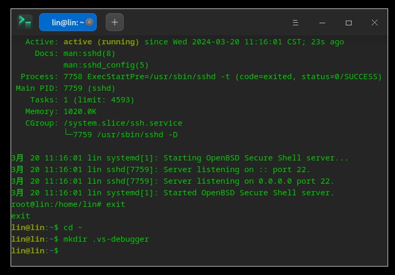Click the man:sshd(8) docs text
This screenshot has height=275, width=395.
pos(89,53)
